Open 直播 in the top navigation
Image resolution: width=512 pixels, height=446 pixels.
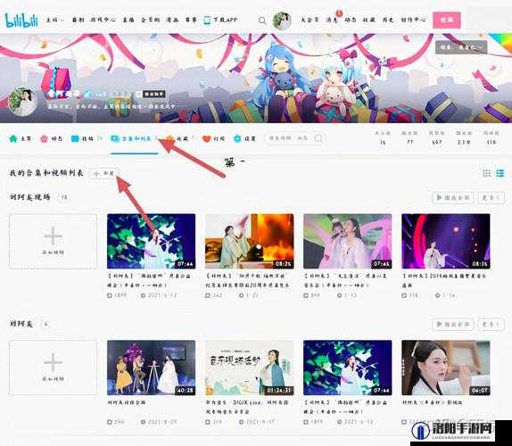click(128, 20)
